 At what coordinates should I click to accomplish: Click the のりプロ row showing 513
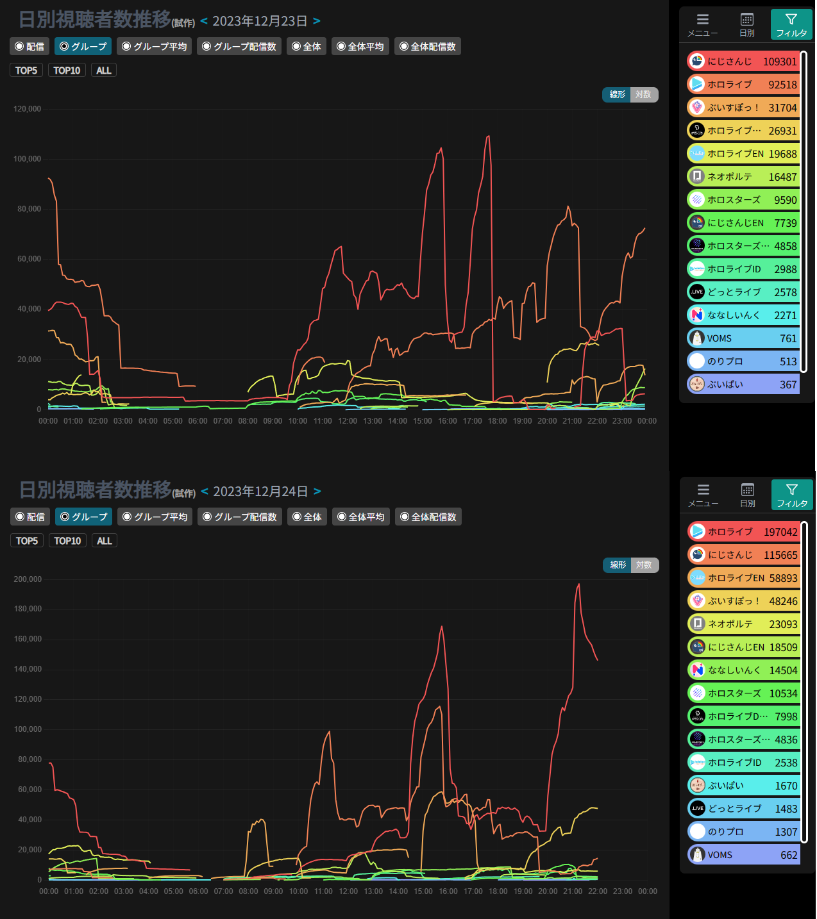(743, 361)
